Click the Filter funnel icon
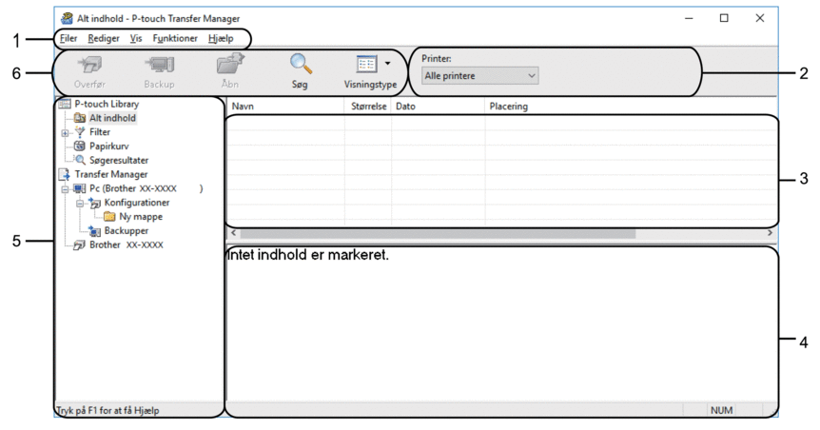This screenshot has height=430, width=820. pyautogui.click(x=80, y=132)
